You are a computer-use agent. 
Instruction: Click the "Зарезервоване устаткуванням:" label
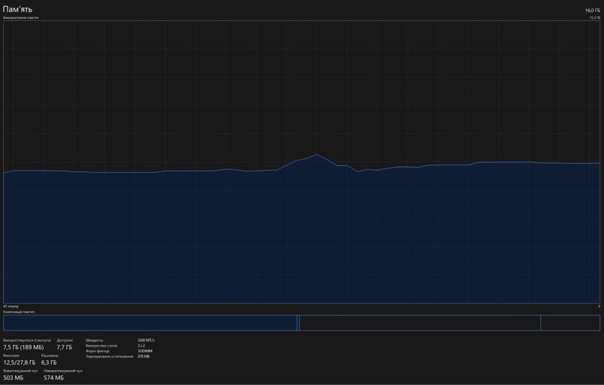[110, 357]
